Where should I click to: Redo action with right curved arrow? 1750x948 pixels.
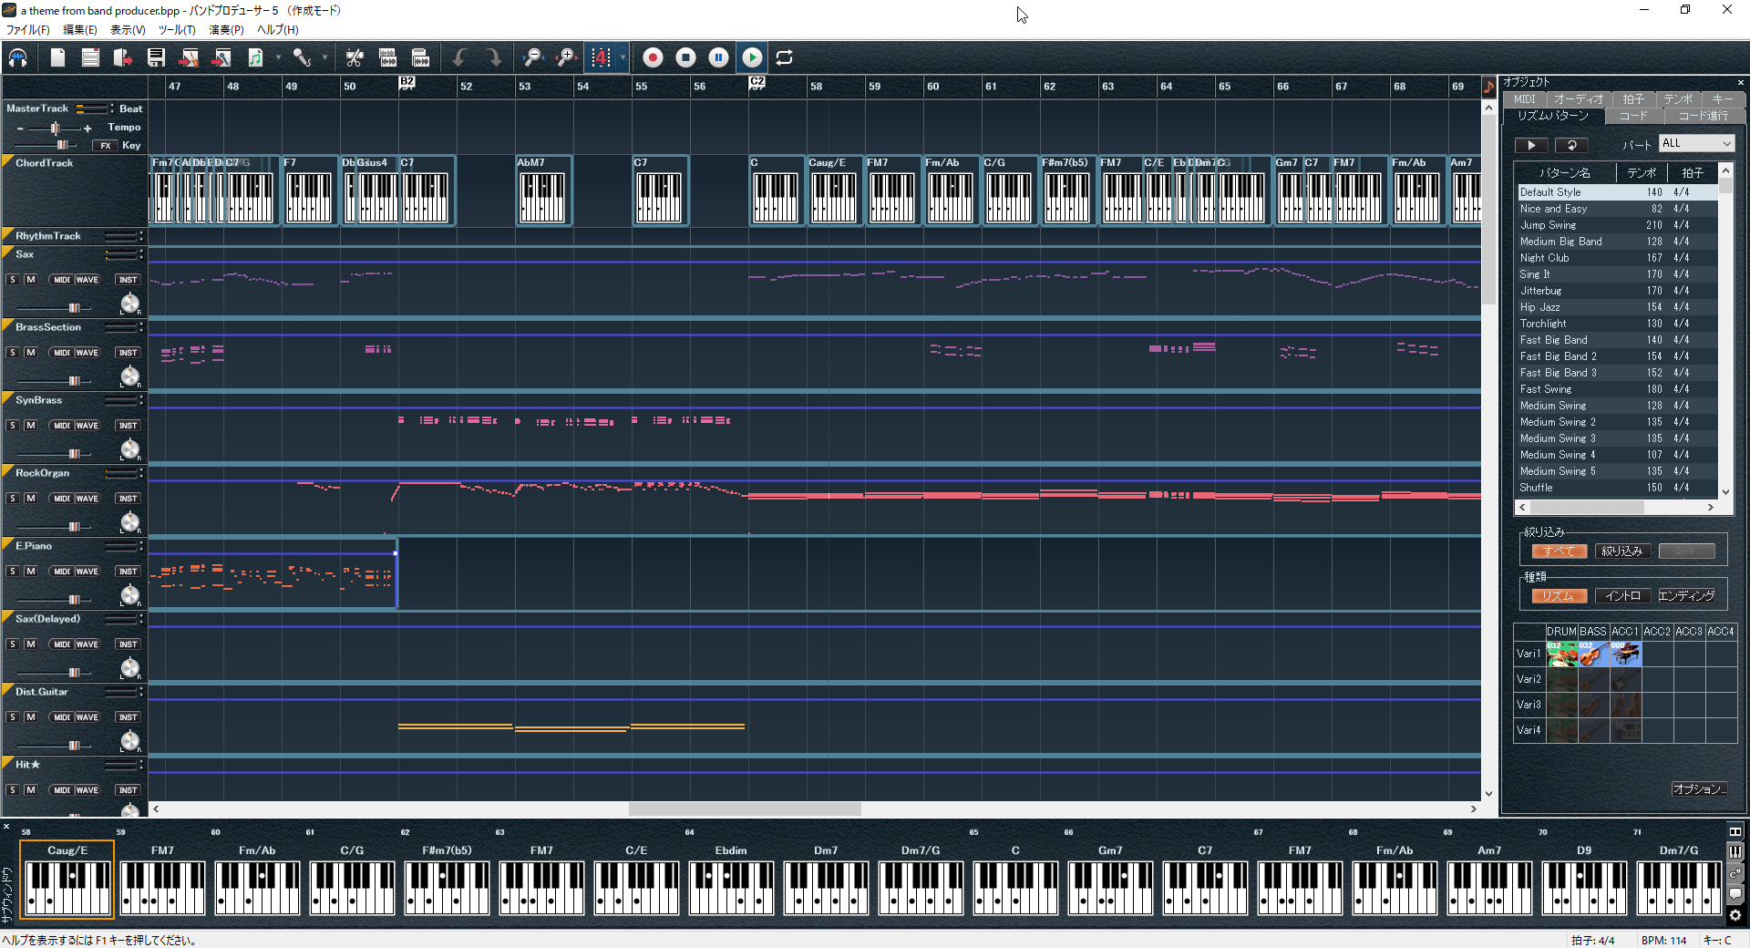point(493,57)
